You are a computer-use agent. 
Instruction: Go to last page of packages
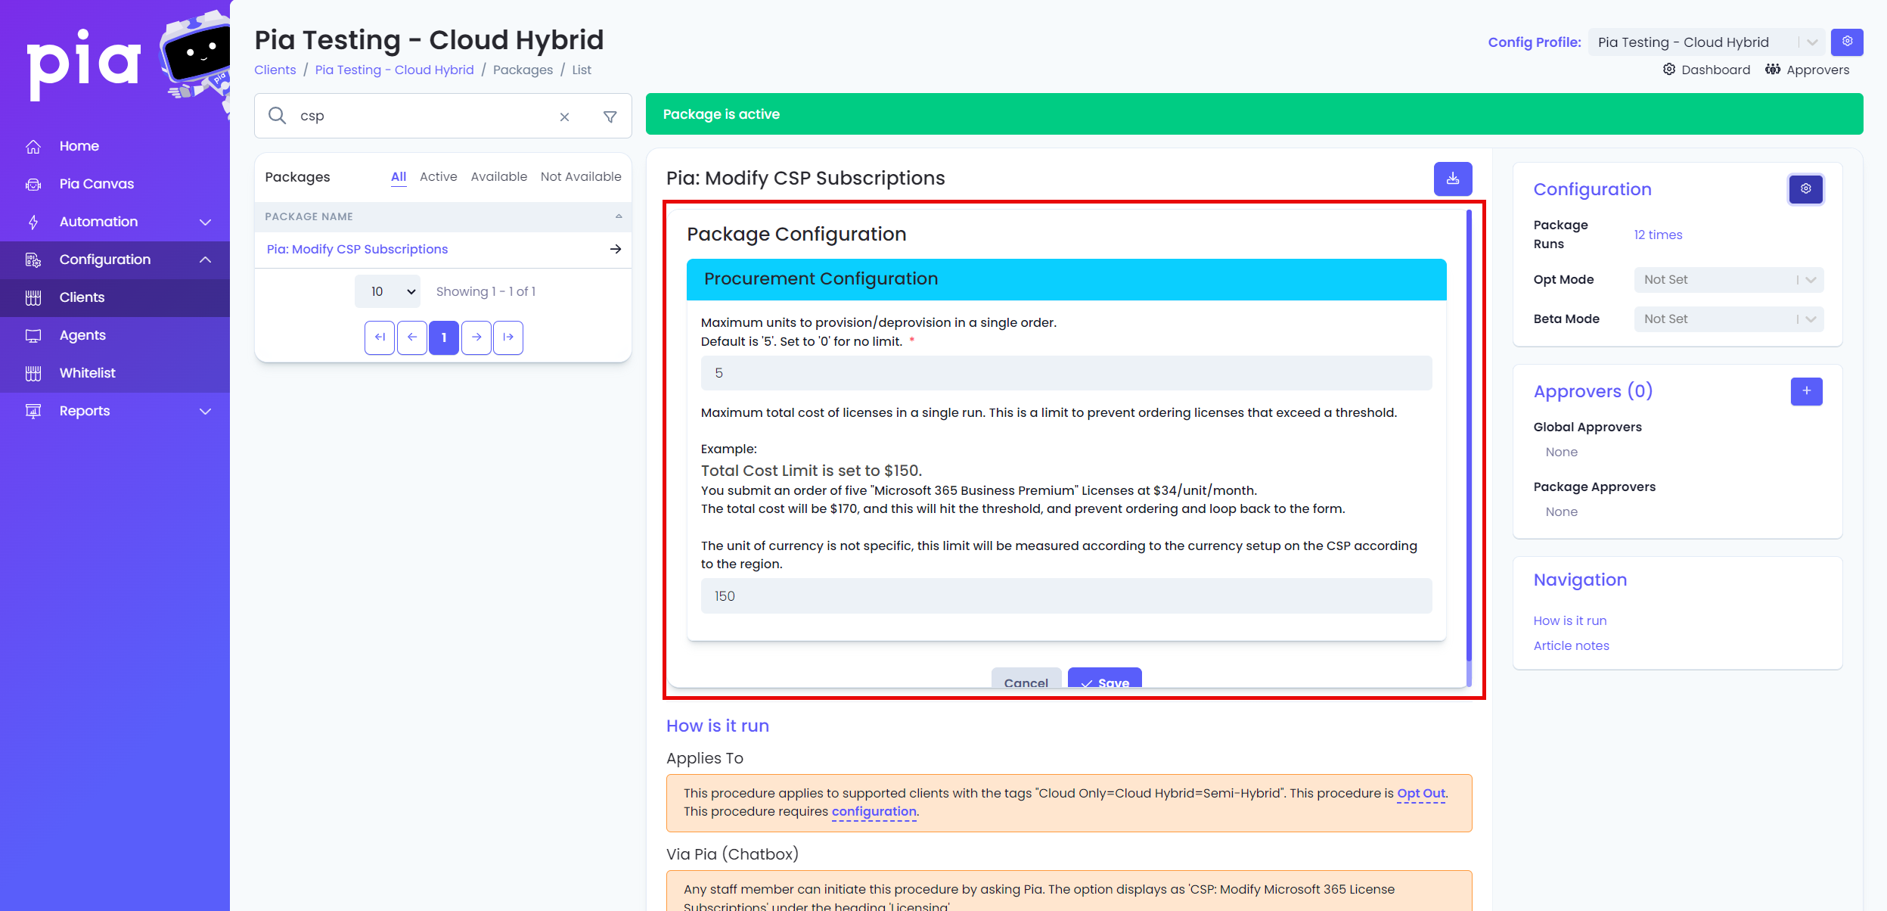click(508, 337)
